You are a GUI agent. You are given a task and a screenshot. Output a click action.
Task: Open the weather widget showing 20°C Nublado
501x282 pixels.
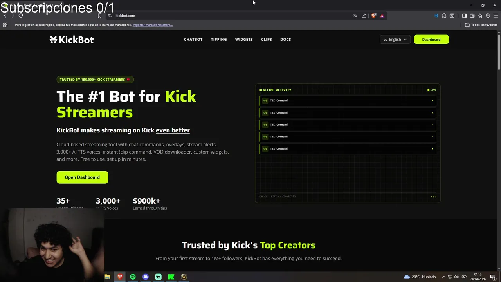point(420,277)
